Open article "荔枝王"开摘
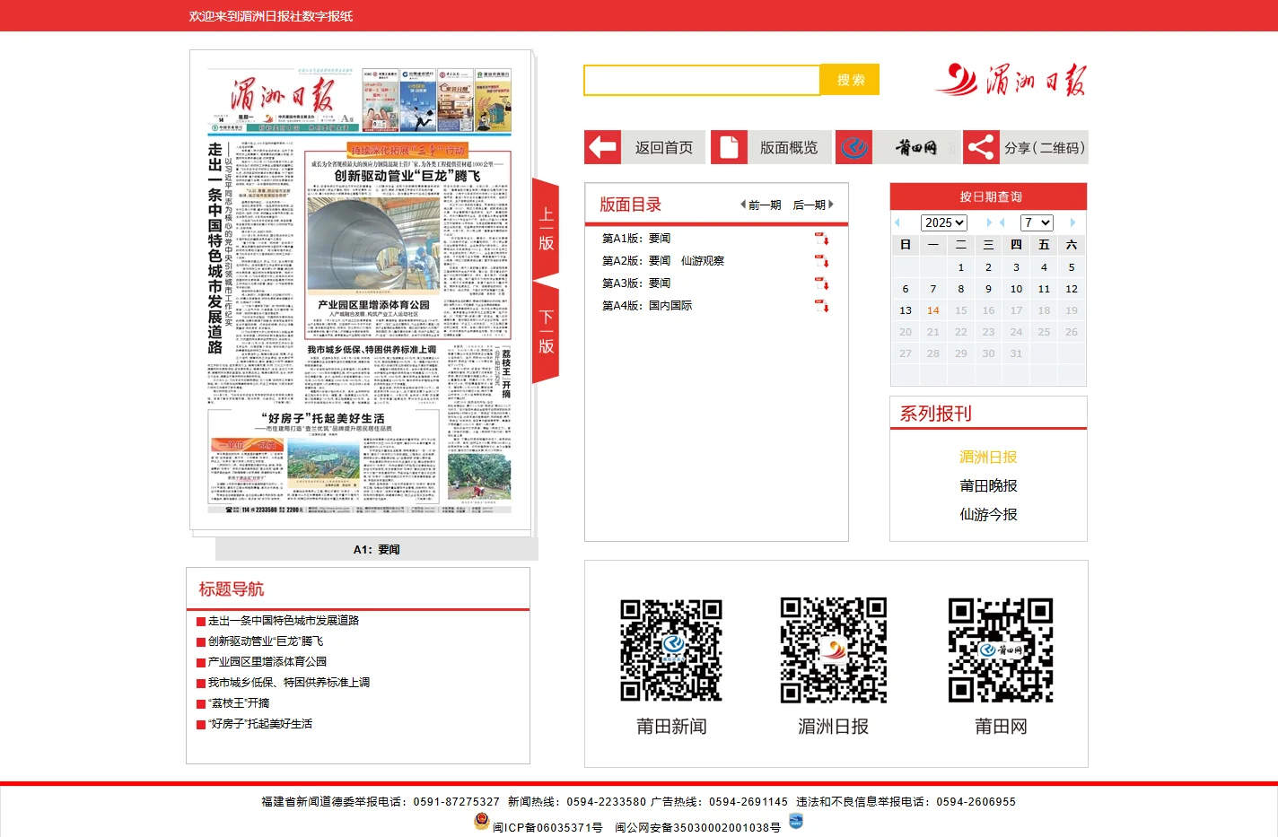This screenshot has width=1278, height=837. coord(239,703)
